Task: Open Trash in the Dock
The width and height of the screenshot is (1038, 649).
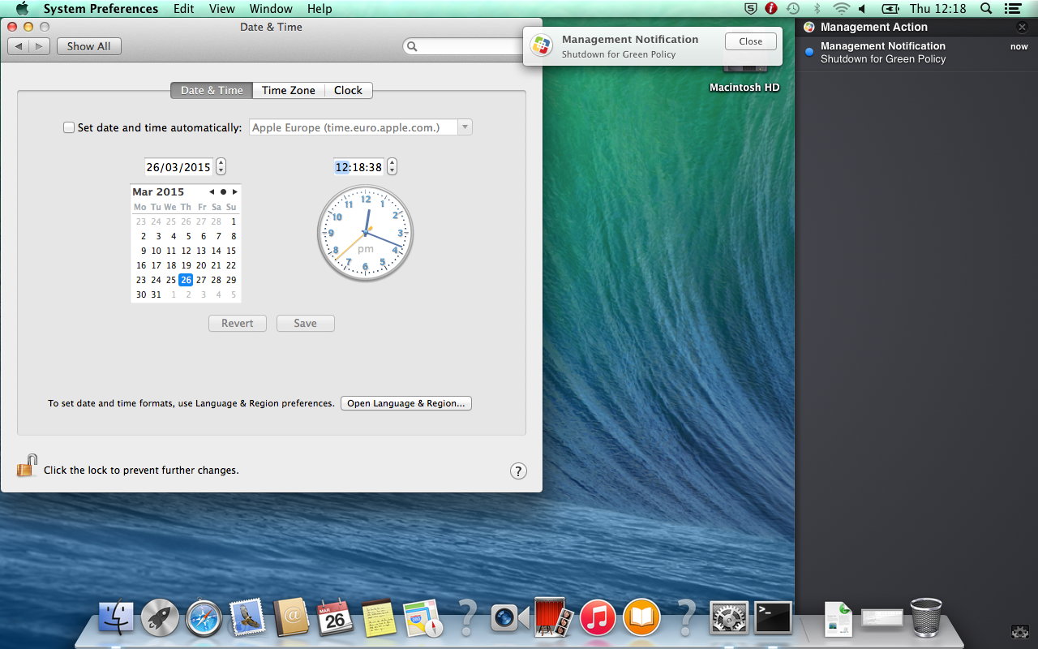Action: [x=926, y=618]
